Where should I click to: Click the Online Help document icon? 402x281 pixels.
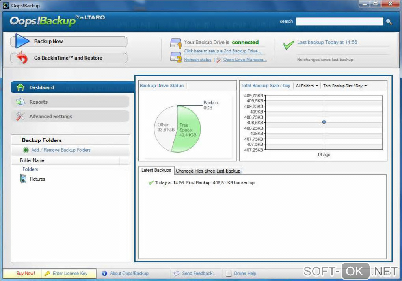click(x=229, y=273)
